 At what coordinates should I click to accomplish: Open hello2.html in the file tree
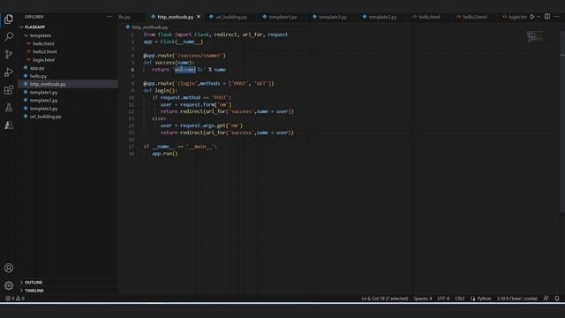click(45, 51)
